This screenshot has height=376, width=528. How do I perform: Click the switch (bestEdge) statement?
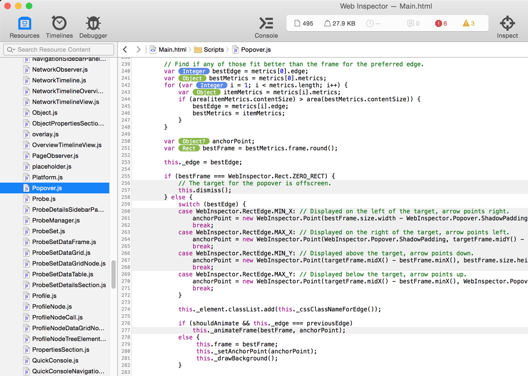pyautogui.click(x=212, y=205)
